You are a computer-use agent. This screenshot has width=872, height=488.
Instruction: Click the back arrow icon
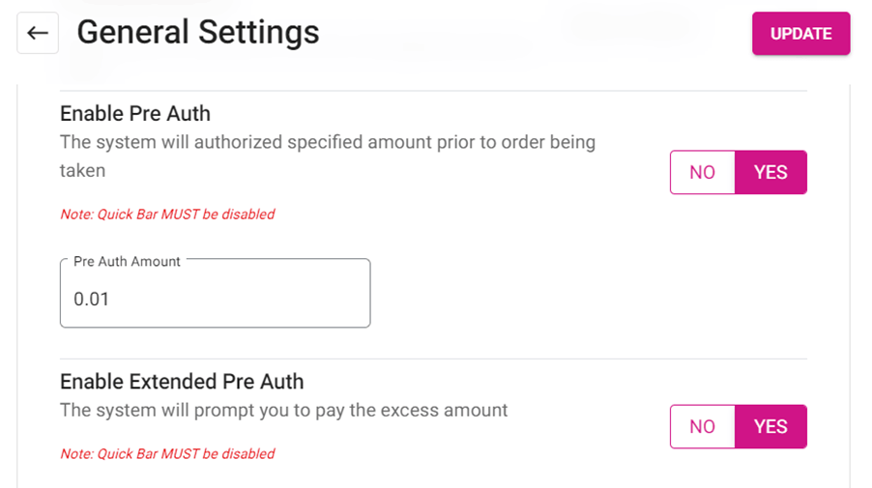point(38,34)
